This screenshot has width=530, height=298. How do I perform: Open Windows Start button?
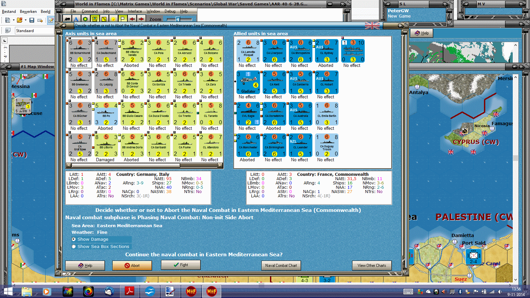[x=8, y=291]
